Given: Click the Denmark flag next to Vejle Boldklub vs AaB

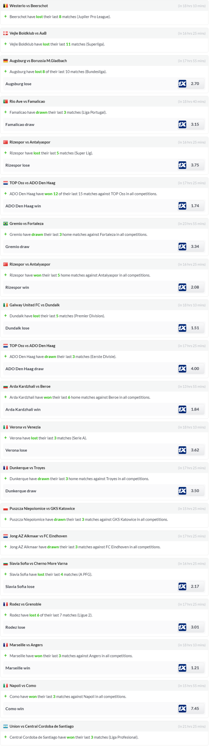Looking at the screenshot, I should click(x=6, y=33).
